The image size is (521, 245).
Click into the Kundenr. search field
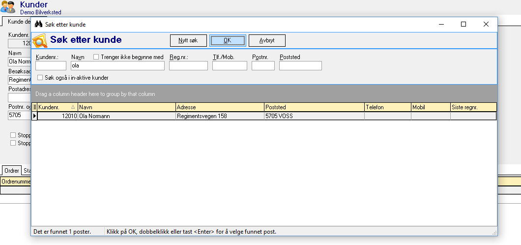tap(51, 66)
